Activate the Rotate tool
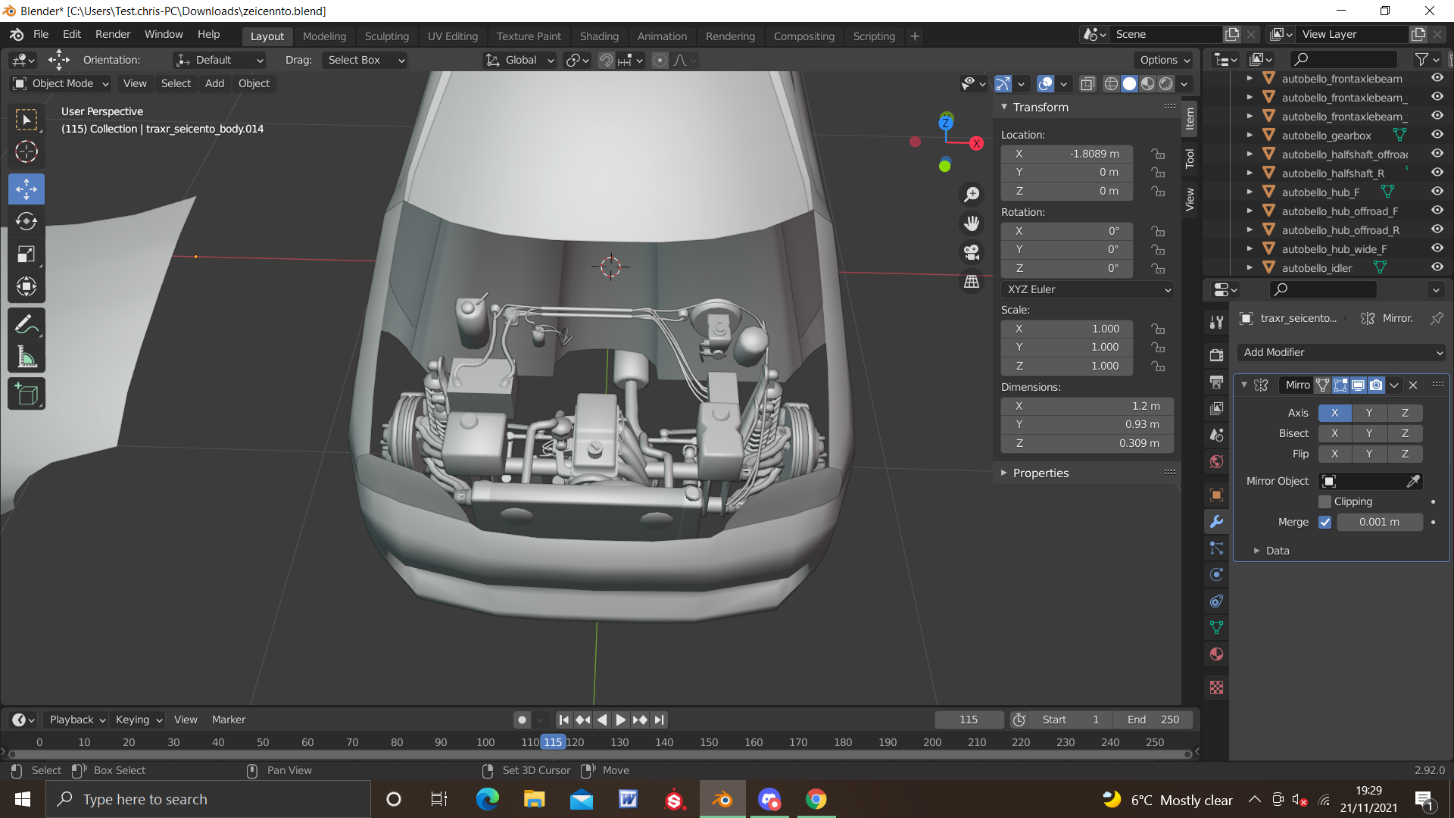Screen dimensions: 1454x818 coord(27,221)
